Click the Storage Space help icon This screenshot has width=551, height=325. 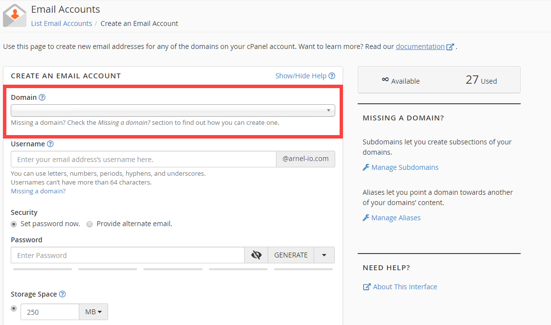(62, 294)
